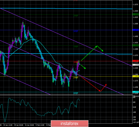Select the 24 Jan 12:00 time label

click(x=8, y=125)
